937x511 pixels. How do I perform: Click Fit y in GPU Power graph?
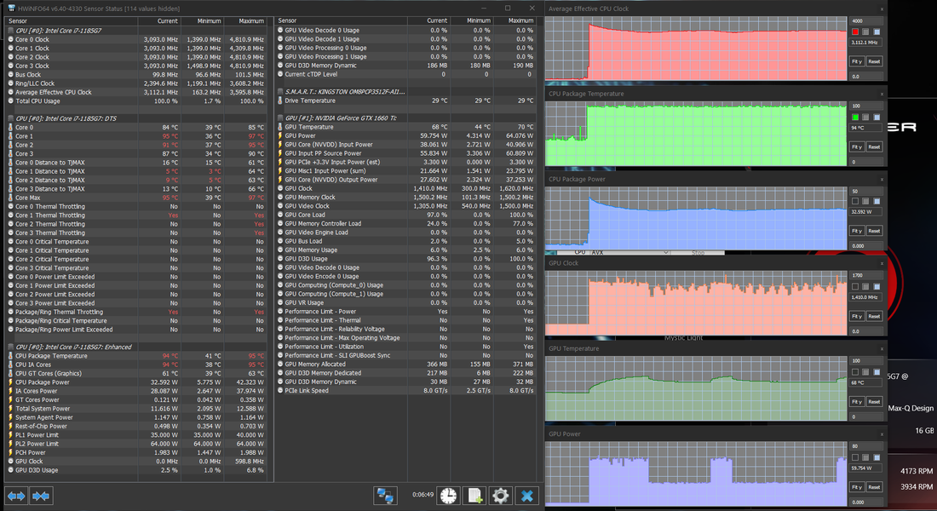point(857,487)
